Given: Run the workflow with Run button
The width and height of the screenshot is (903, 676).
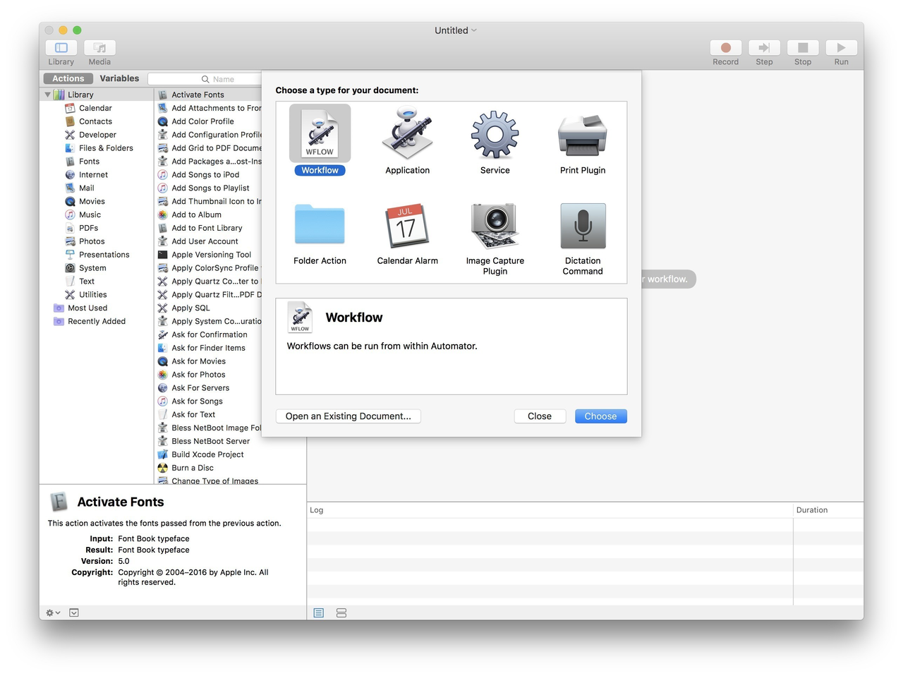Looking at the screenshot, I should coord(841,47).
